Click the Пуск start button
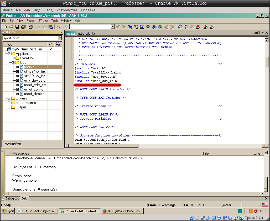 click(x=8, y=211)
